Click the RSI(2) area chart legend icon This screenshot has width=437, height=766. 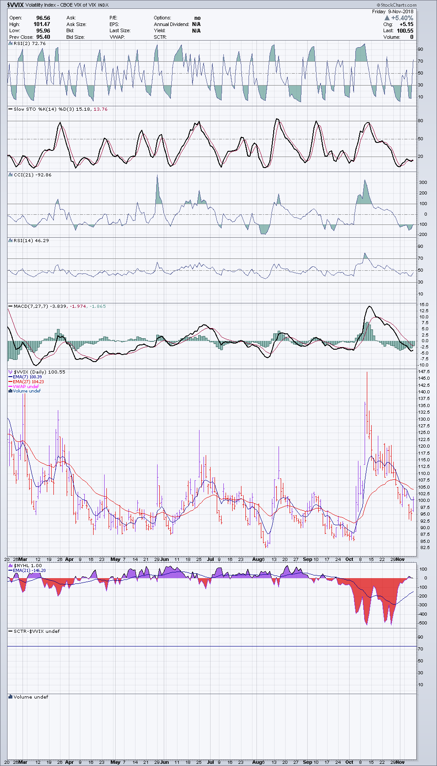point(10,44)
